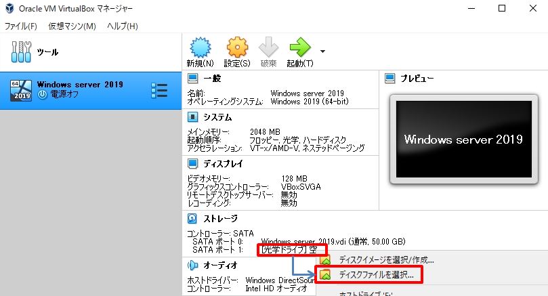548x296 pixels.
Task: Click the オーディオ speaker icon
Action: pos(192,266)
